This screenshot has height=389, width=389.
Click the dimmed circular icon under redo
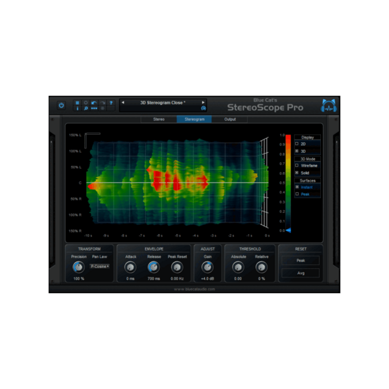coord(102,108)
